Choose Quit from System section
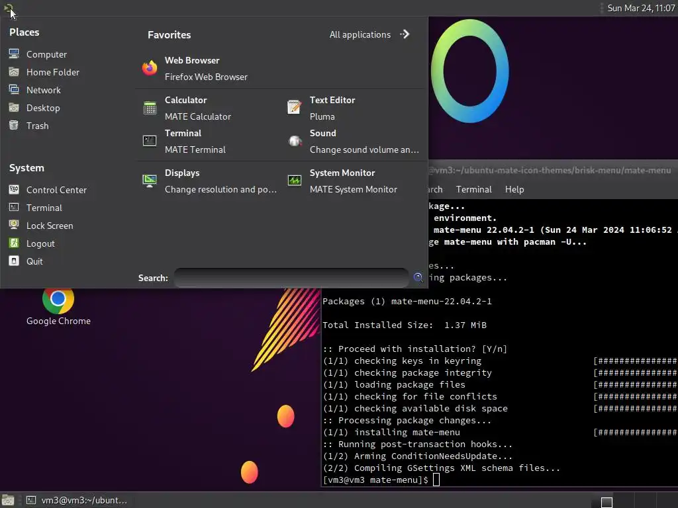The width and height of the screenshot is (678, 508). click(x=26, y=261)
